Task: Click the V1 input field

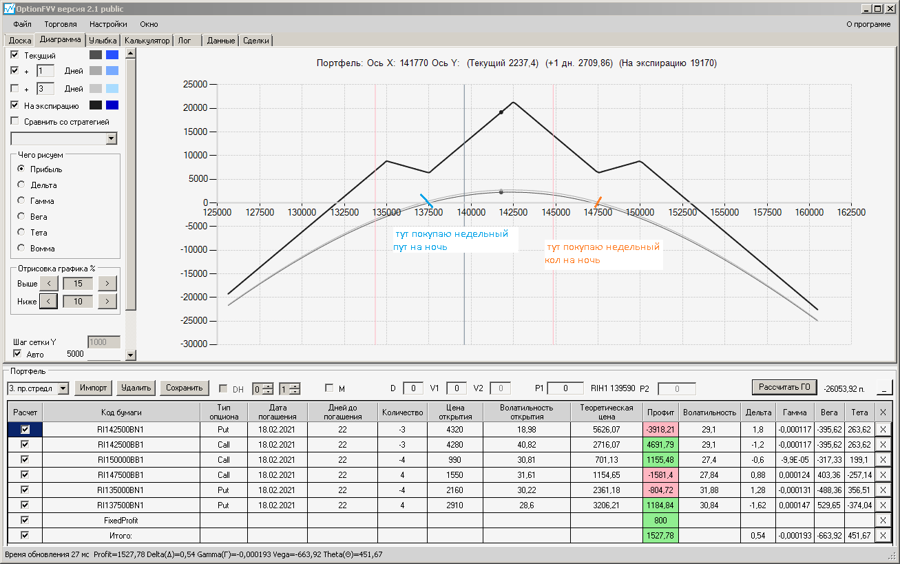Action: click(x=457, y=388)
